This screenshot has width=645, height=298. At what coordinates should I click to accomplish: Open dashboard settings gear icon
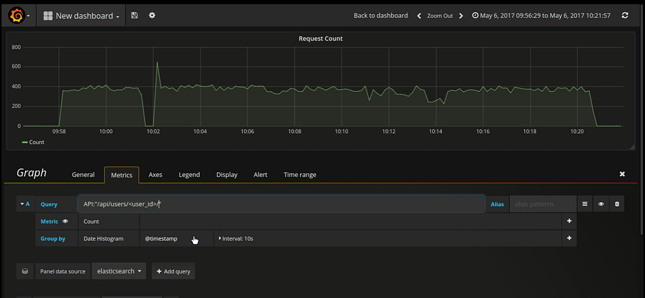pyautogui.click(x=152, y=15)
